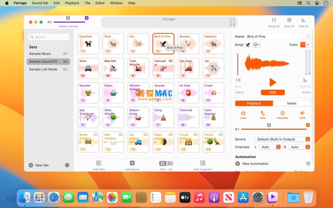333x208 pixels.
Task: Click the Rooster sound tile
Action: tap(188, 44)
